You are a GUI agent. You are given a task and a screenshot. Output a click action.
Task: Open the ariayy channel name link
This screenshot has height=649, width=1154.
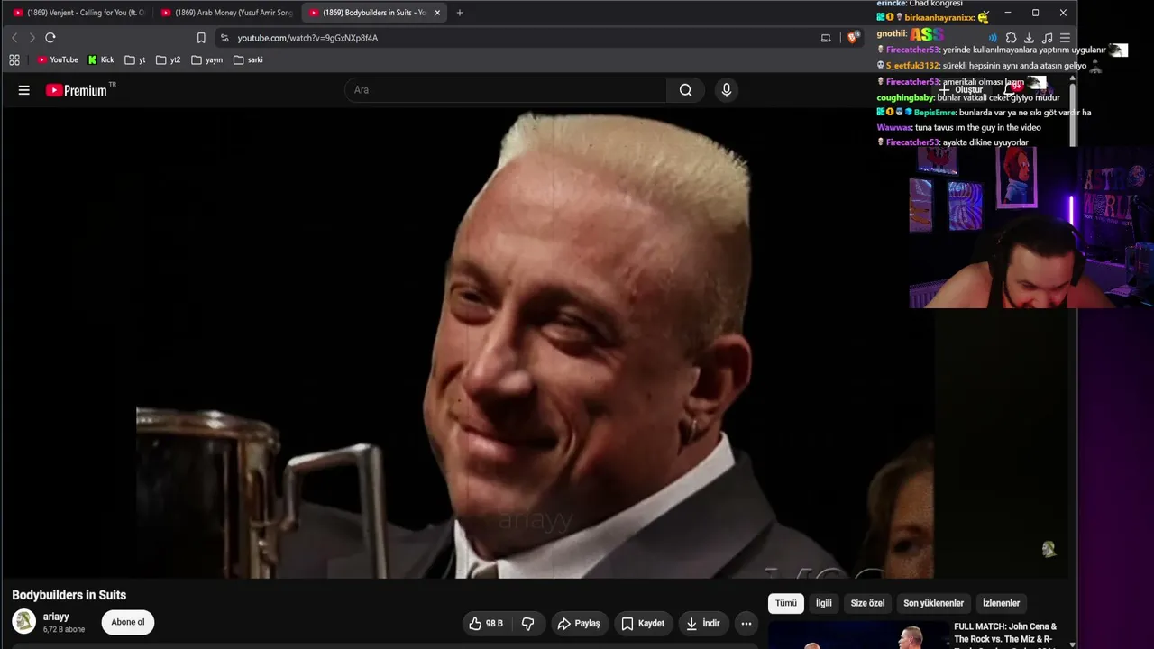pos(56,617)
